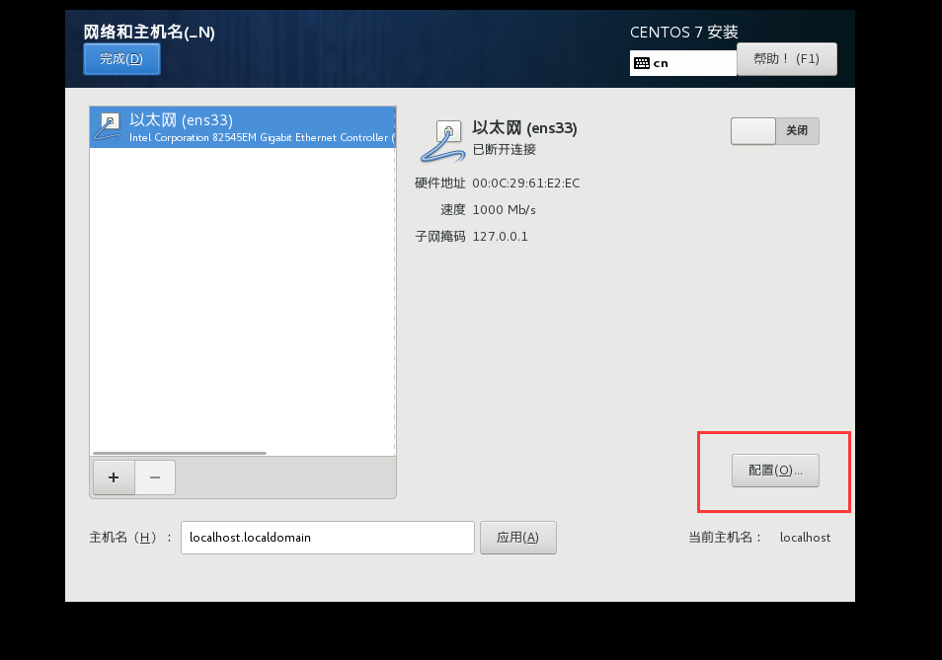Click the minus icon to remove the selected device
The width and height of the screenshot is (942, 660).
[x=155, y=477]
